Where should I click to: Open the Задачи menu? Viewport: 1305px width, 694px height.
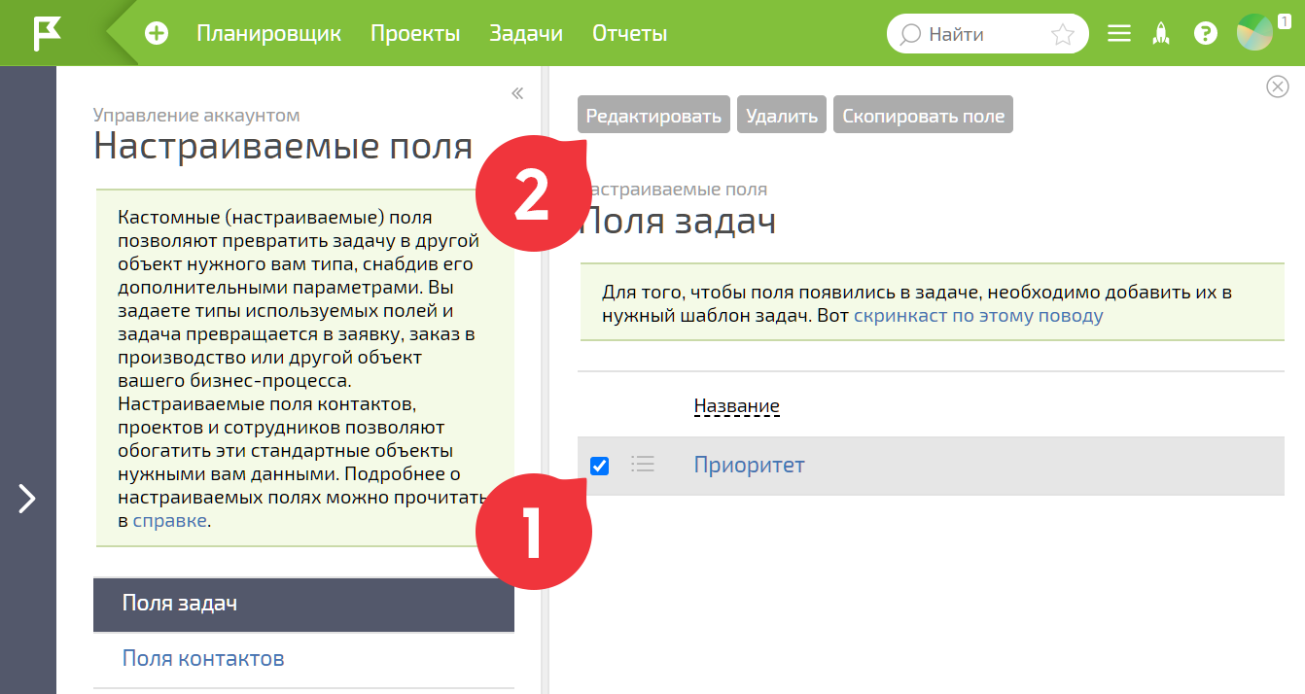526,33
